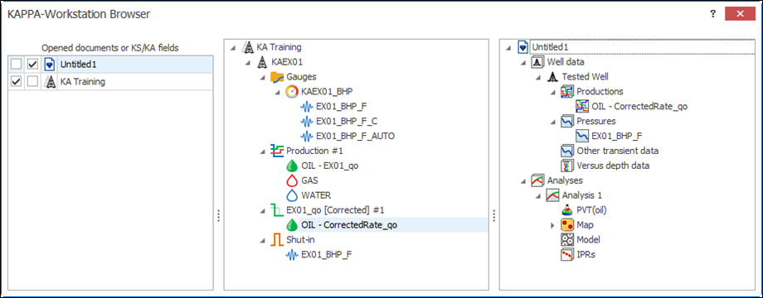Click splitter handle between middle tree and right tree
763x298 pixels.
tap(494, 216)
